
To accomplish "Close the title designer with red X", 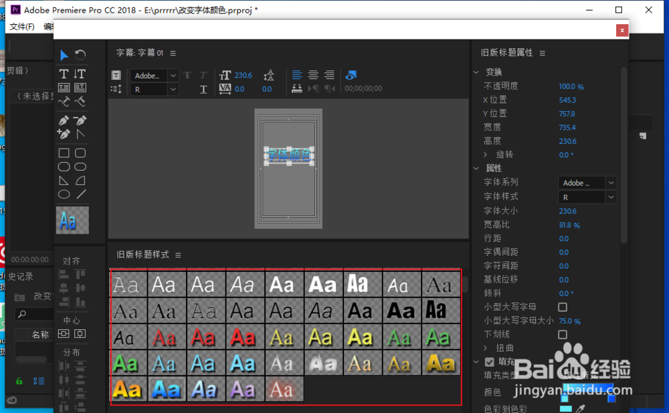I will pos(622,30).
